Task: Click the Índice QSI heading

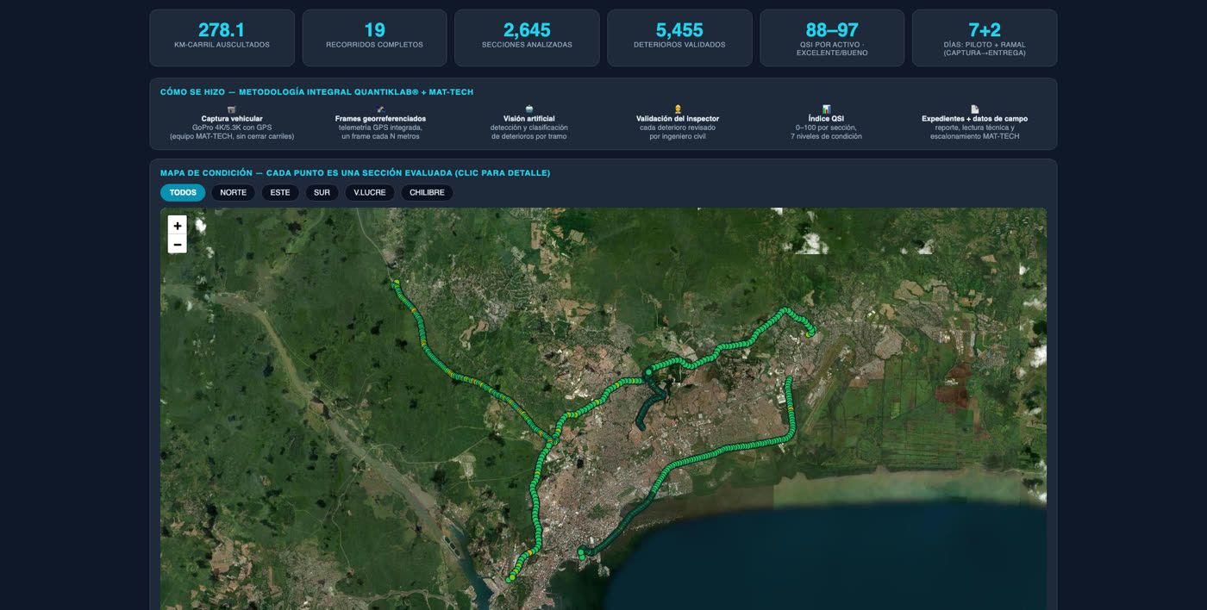Action: click(x=826, y=119)
